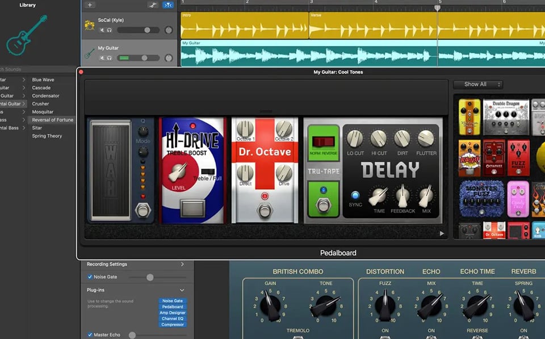Select Condensator patch in Library
Viewport: 545px width, 339px height.
(x=45, y=95)
